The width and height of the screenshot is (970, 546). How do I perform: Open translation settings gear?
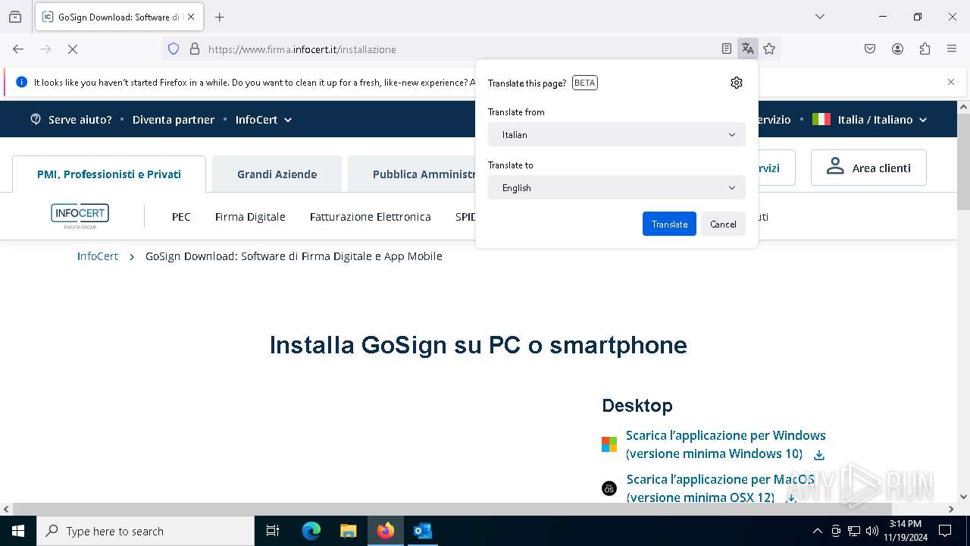[737, 83]
